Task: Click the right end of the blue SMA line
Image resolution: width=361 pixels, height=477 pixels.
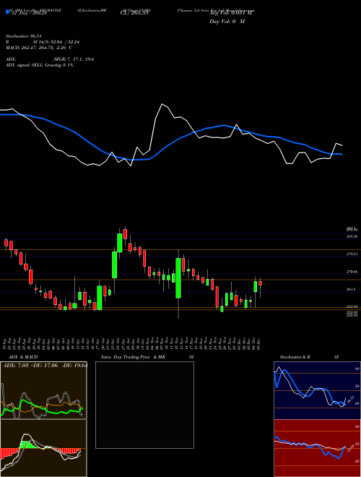Action: tap(342, 154)
